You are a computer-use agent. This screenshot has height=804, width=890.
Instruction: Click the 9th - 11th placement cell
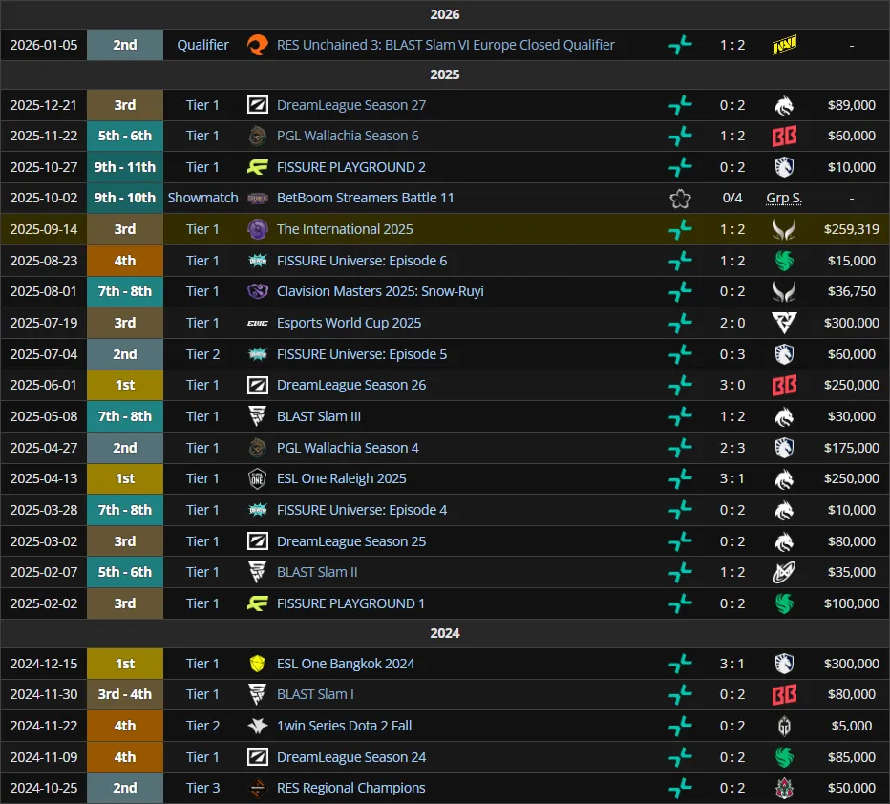125,167
